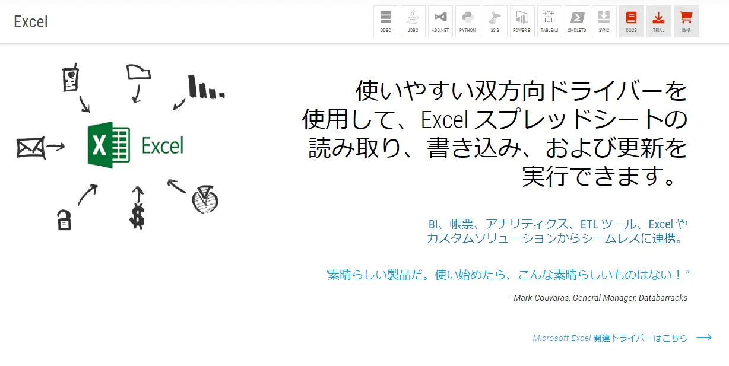Select the Sync icon
The image size is (729, 366).
604,21
